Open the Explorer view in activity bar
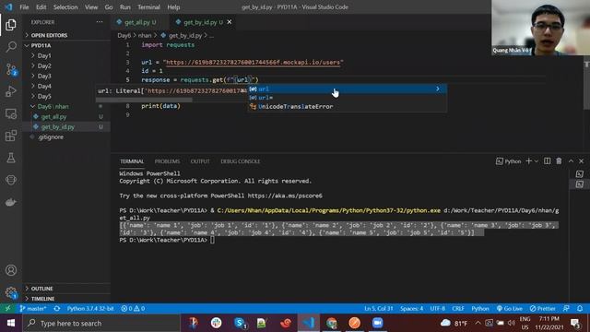This screenshot has height=332, width=590. (11, 25)
